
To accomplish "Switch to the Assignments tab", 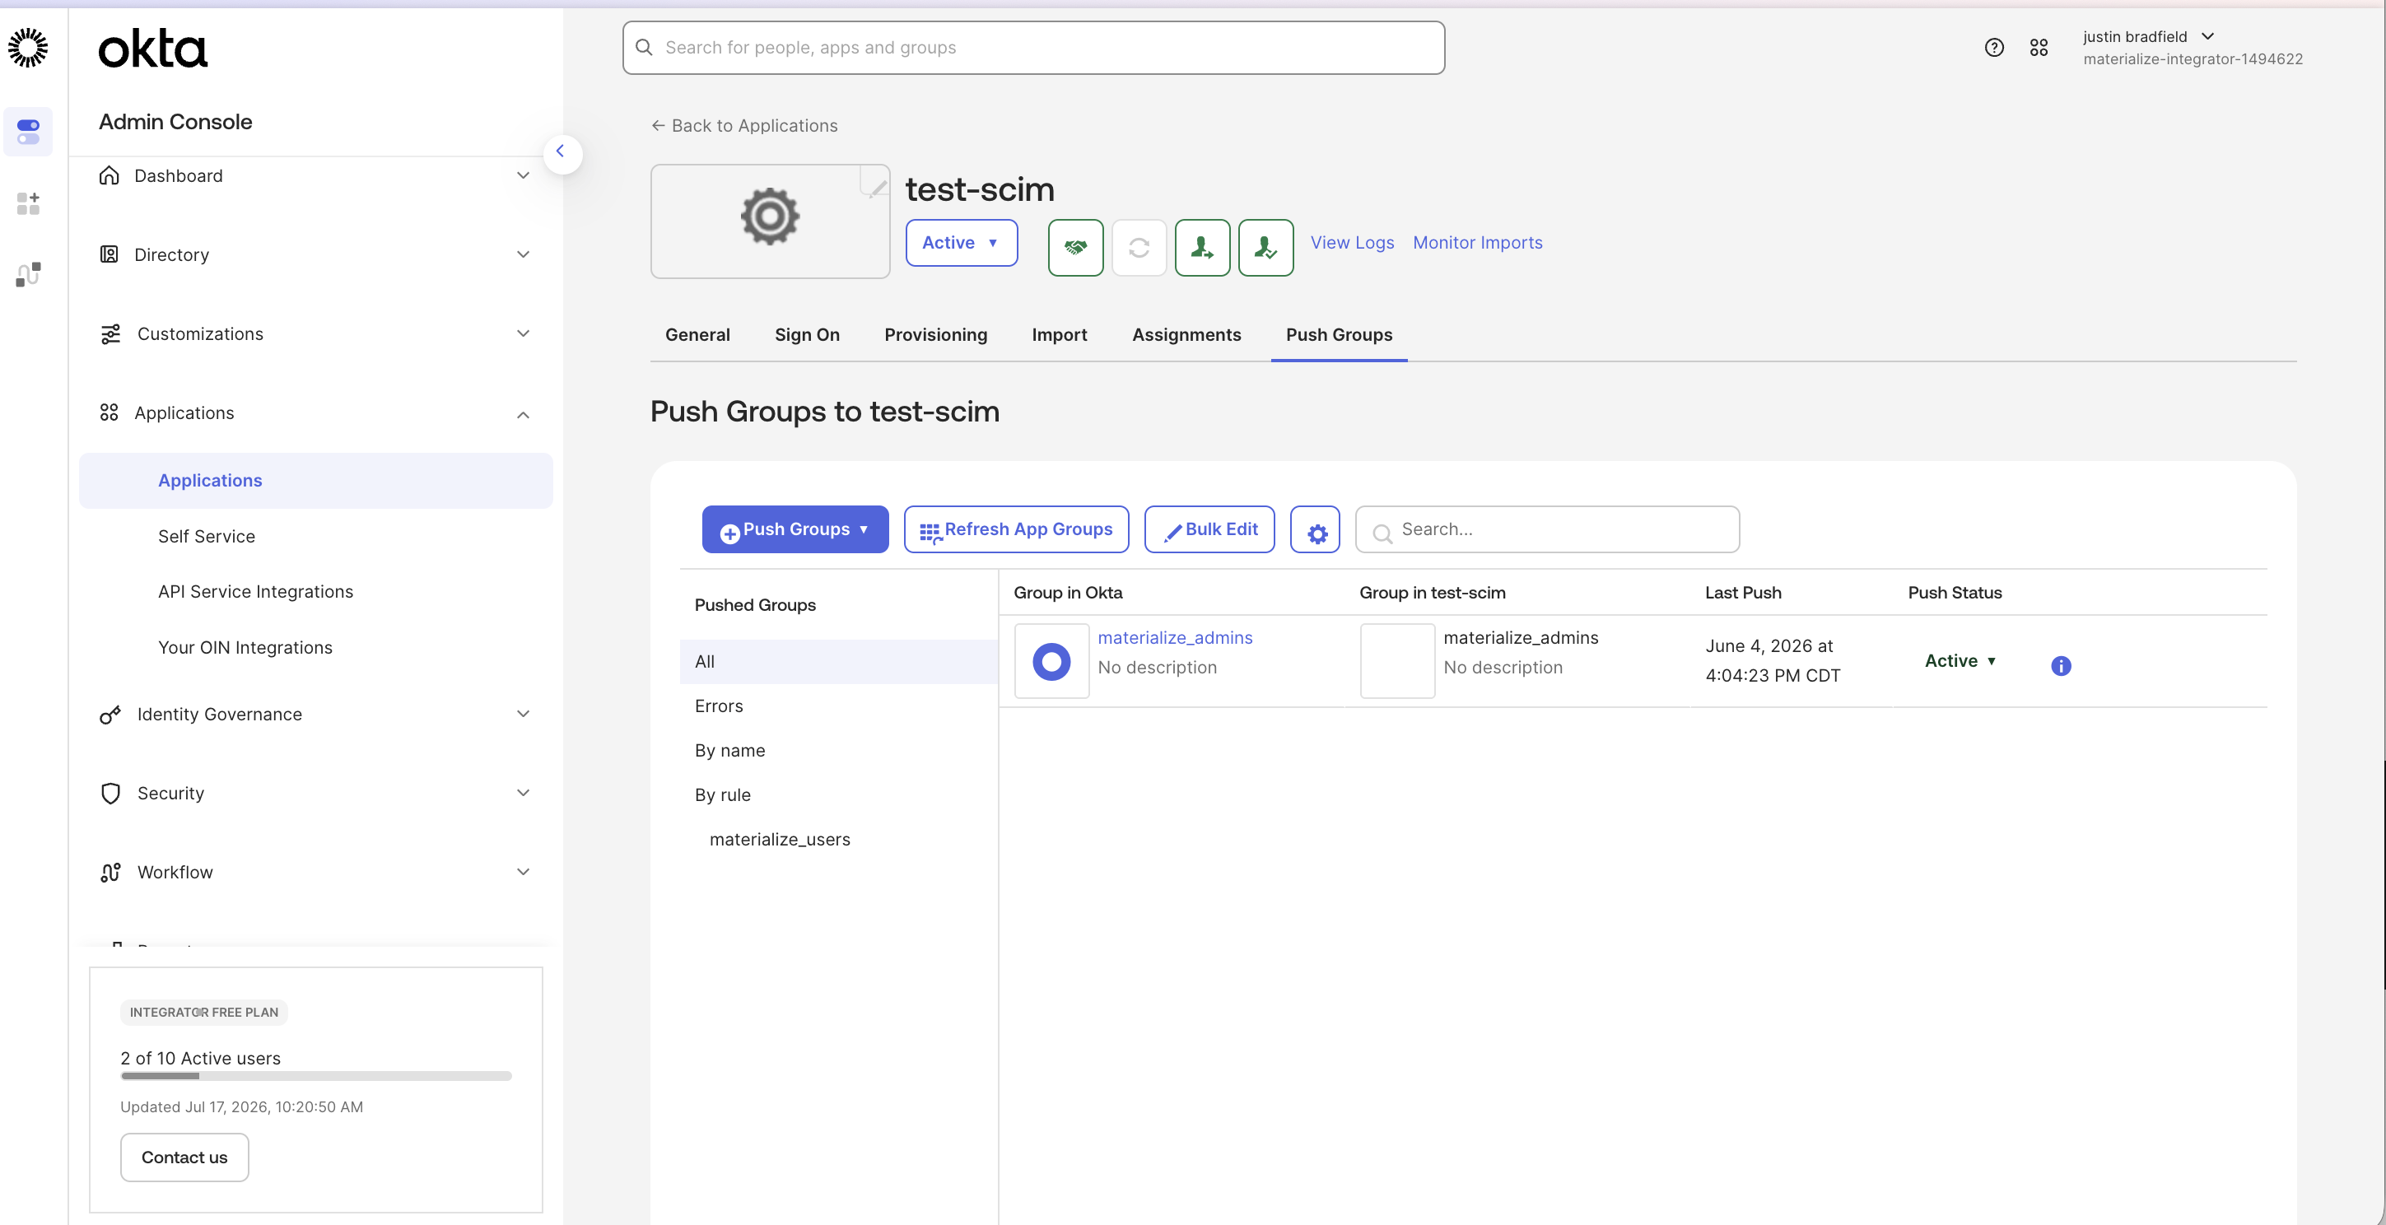I will point(1186,335).
